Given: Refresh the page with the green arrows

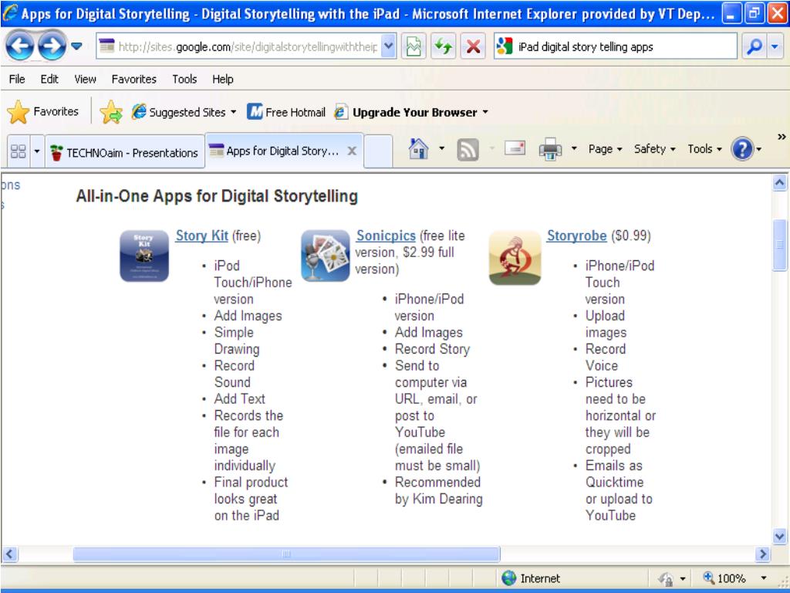Looking at the screenshot, I should tap(444, 47).
